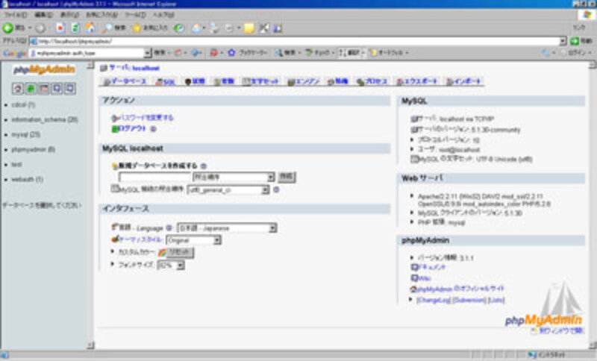
Task: Click the Print icon in browser toolbar
Action: pyautogui.click(x=214, y=28)
